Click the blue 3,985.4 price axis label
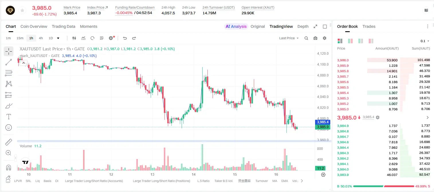The height and width of the screenshot is (192, 434). pos(323,122)
